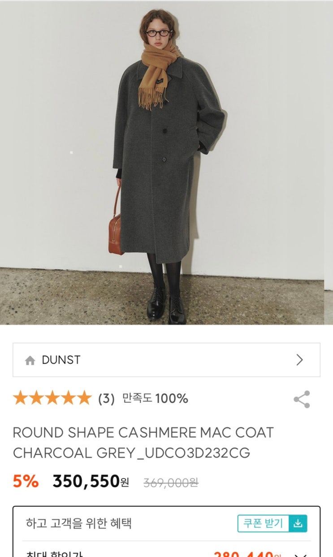Viewport: 333px width, 557px height.
Task: Click the 5% discount rate
Action: [x=26, y=481]
